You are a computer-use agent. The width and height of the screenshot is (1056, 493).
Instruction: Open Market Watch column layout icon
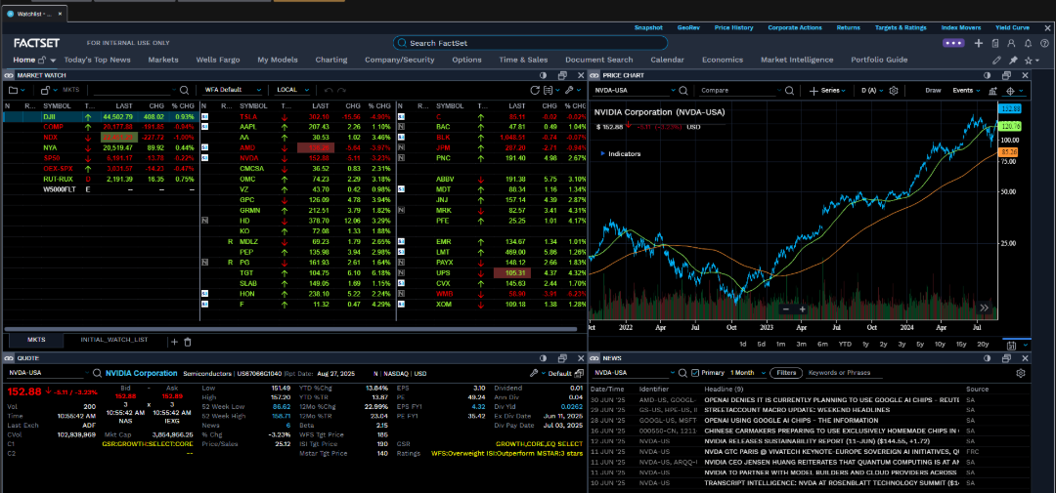pyautogui.click(x=549, y=90)
